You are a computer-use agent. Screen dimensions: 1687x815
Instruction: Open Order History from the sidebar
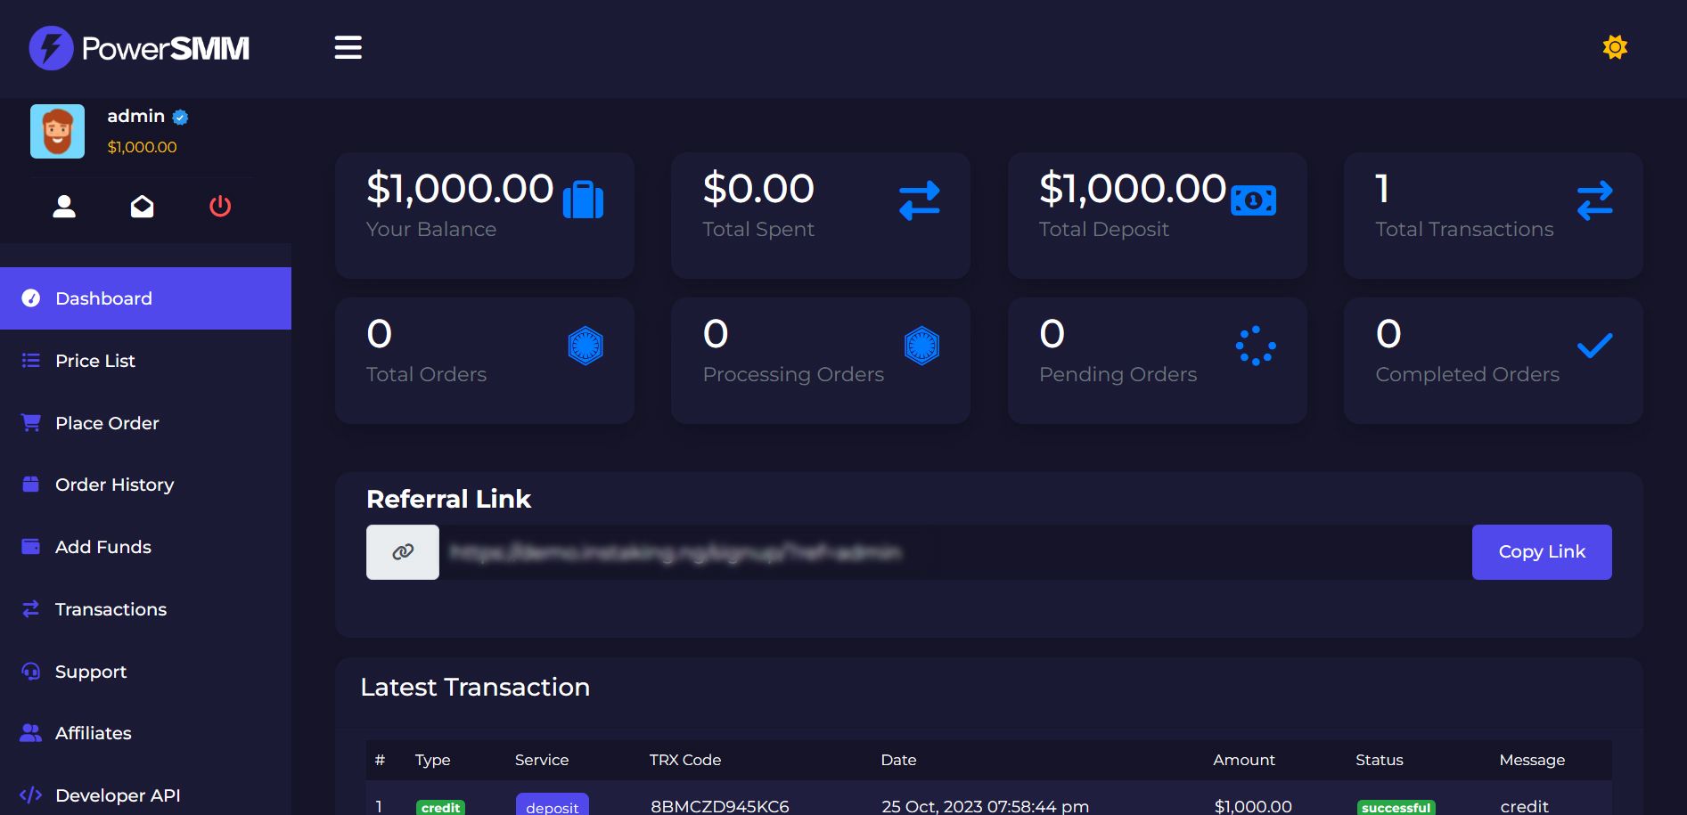point(114,485)
